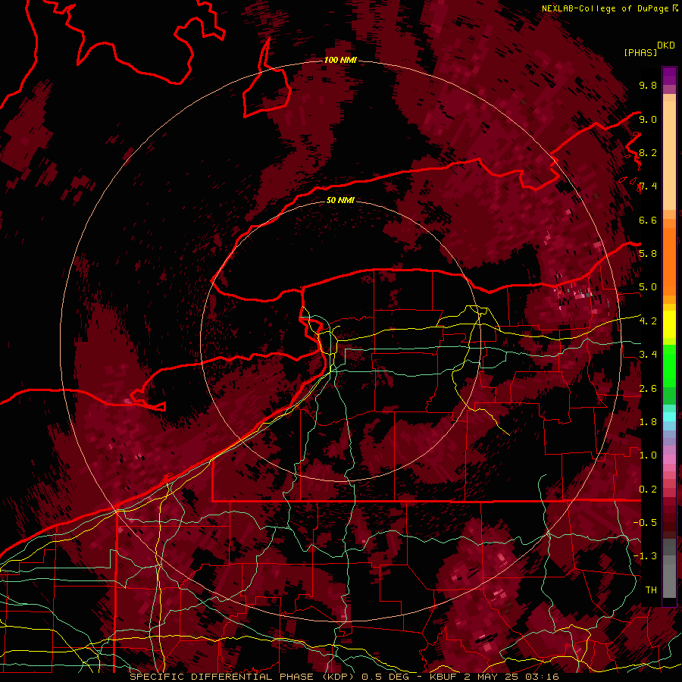Image resolution: width=682 pixels, height=682 pixels.
Task: Click the 0.2 color scale value
Action: point(648,489)
